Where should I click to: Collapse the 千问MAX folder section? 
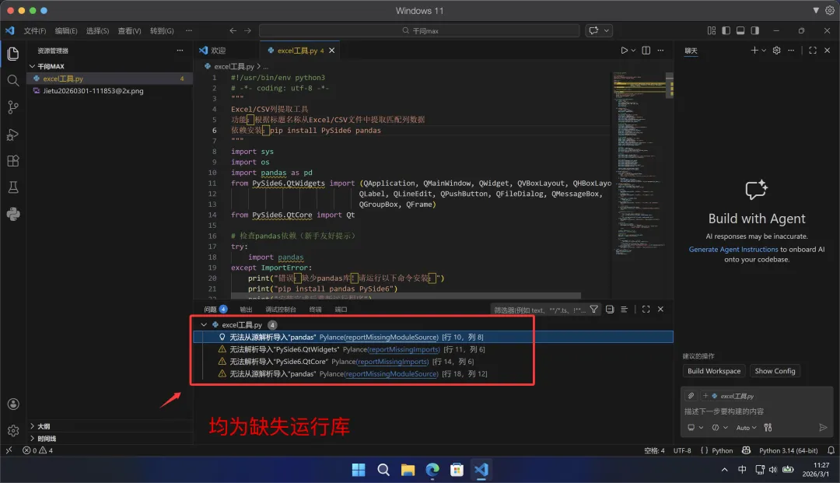(x=33, y=66)
